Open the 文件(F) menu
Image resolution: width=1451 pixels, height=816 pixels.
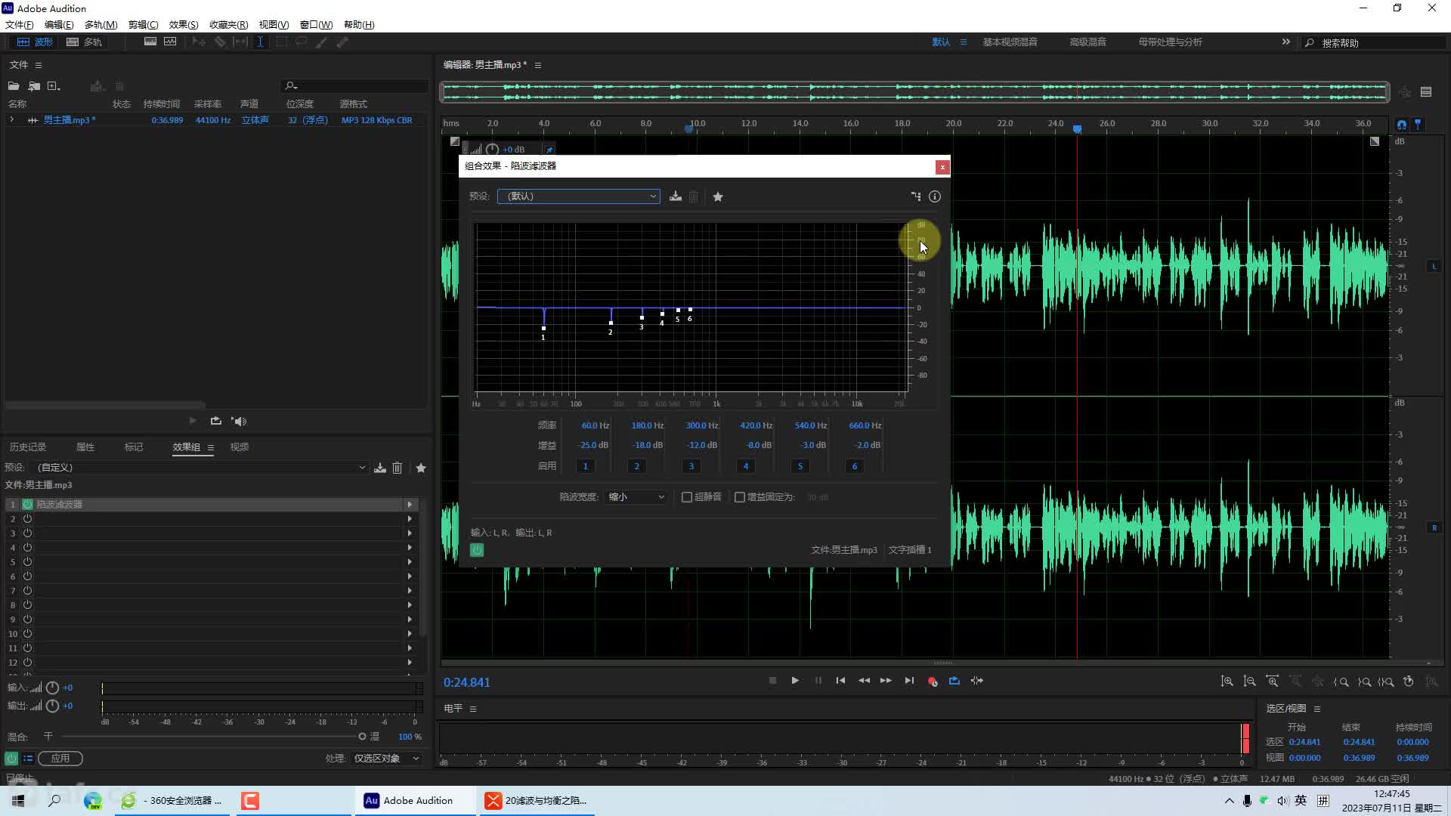click(20, 25)
